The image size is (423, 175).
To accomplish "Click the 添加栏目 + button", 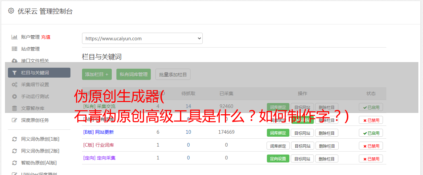I will pyautogui.click(x=97, y=74).
